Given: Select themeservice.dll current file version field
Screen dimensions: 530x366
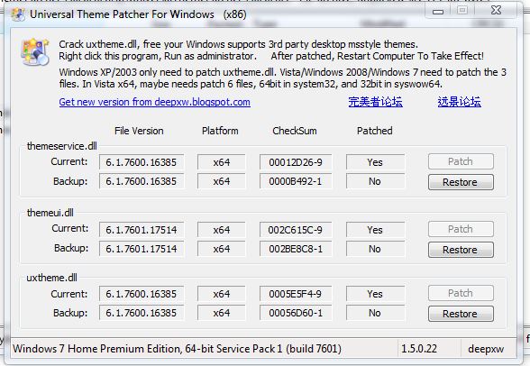Looking at the screenshot, I should coord(142,162).
